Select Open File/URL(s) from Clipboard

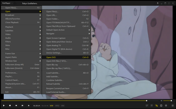(x=66, y=26)
